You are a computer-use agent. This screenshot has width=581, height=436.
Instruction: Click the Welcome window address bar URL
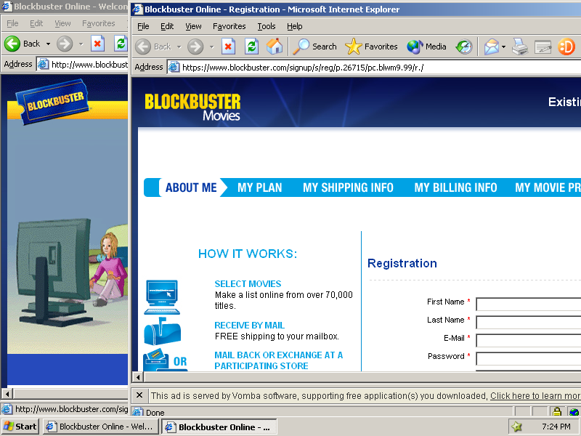pyautogui.click(x=89, y=65)
